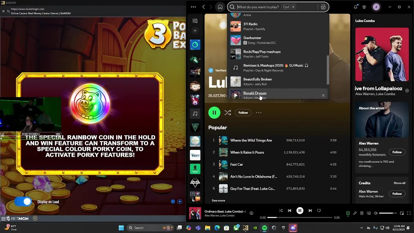
Task: Click the plus to create a playlist
Action: [195, 31]
